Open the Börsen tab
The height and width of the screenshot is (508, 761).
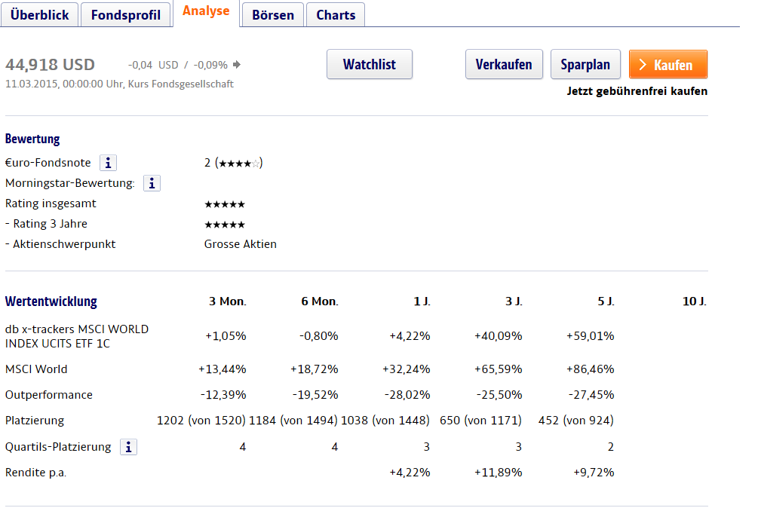(273, 14)
